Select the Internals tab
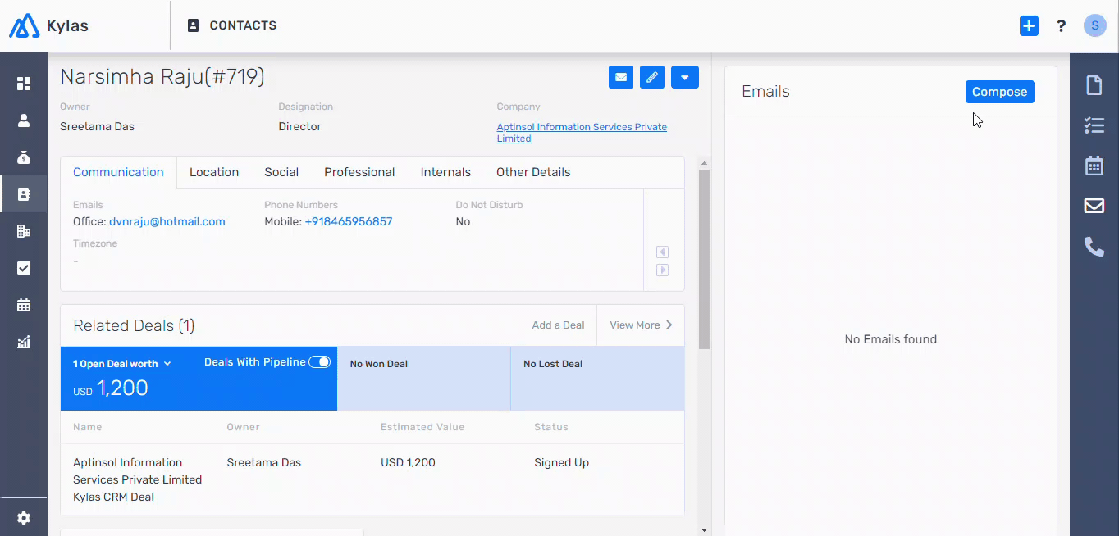This screenshot has width=1119, height=536. coord(445,172)
